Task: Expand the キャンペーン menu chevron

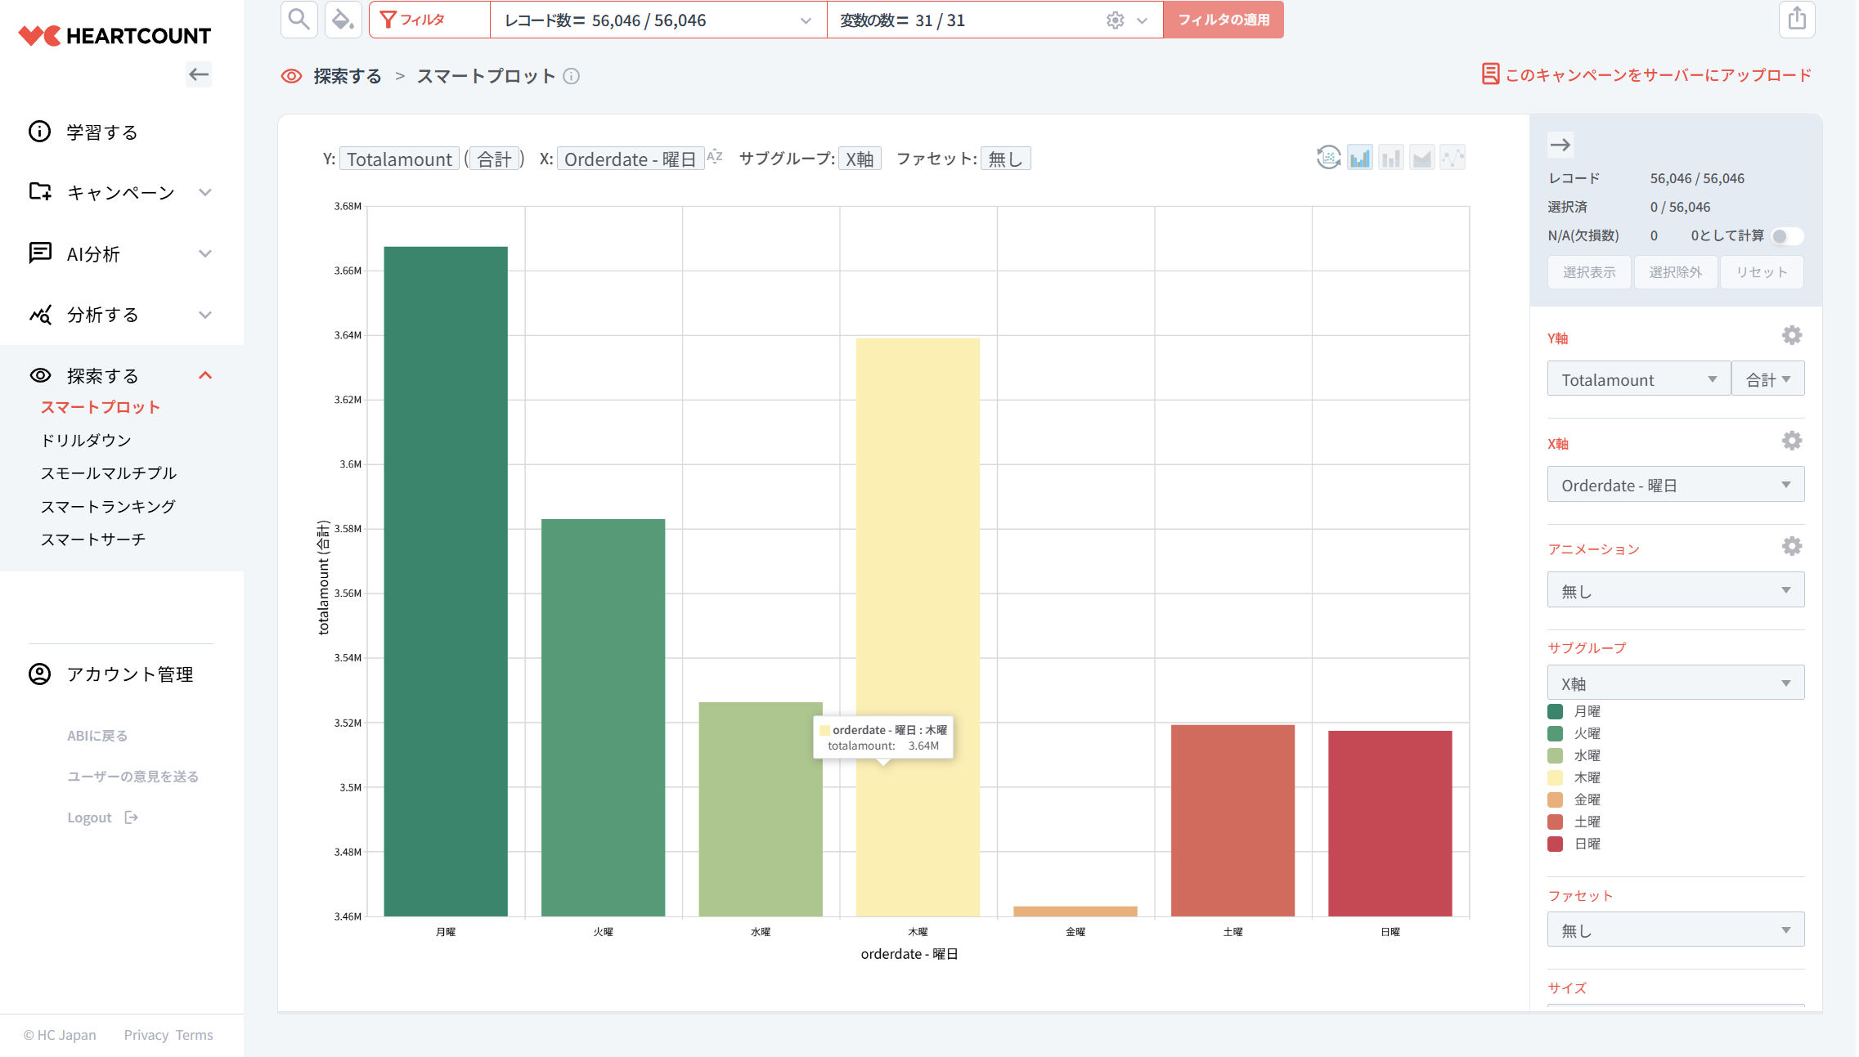Action: (205, 192)
